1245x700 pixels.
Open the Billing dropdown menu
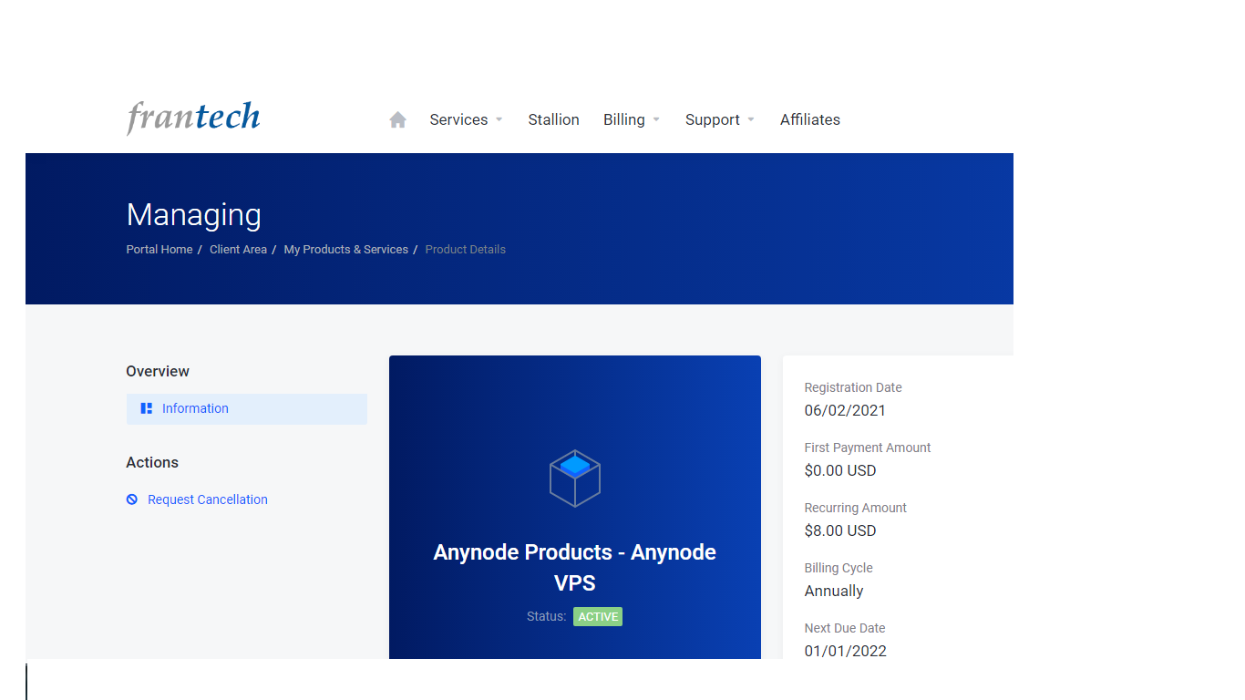631,119
